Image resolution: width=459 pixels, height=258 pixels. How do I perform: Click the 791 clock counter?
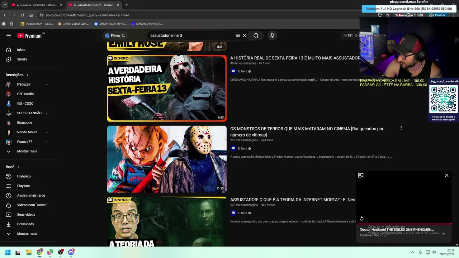tap(348, 35)
